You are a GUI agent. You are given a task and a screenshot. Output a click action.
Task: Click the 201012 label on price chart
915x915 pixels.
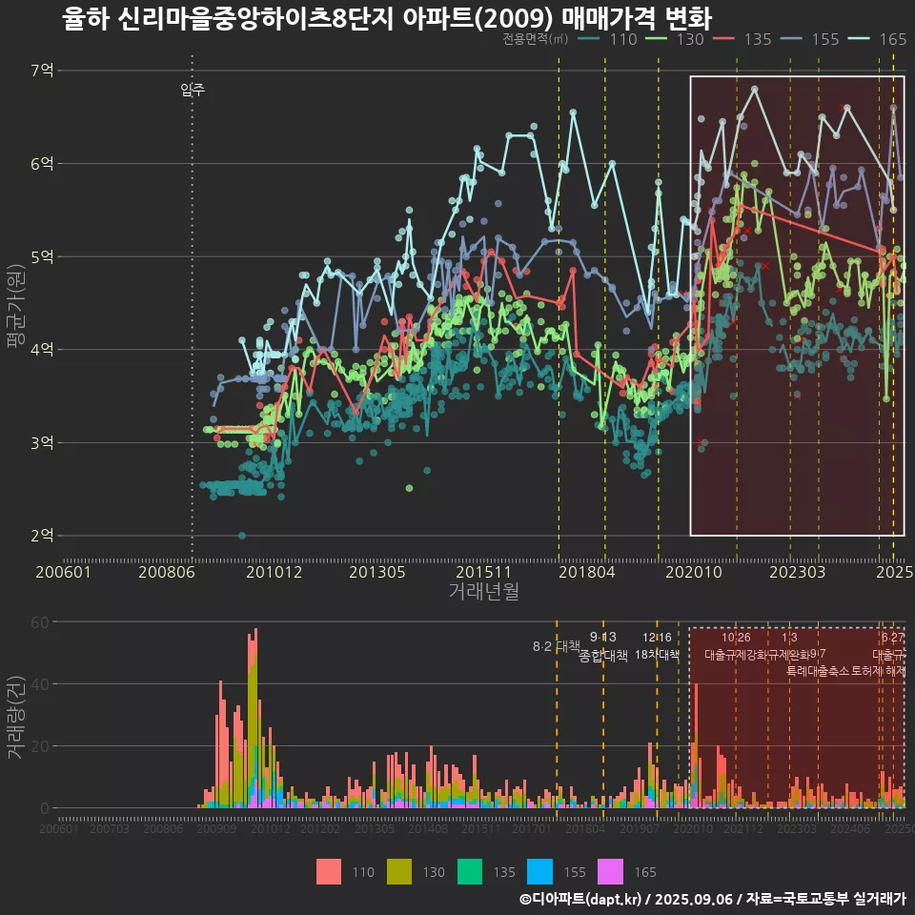[x=274, y=572]
